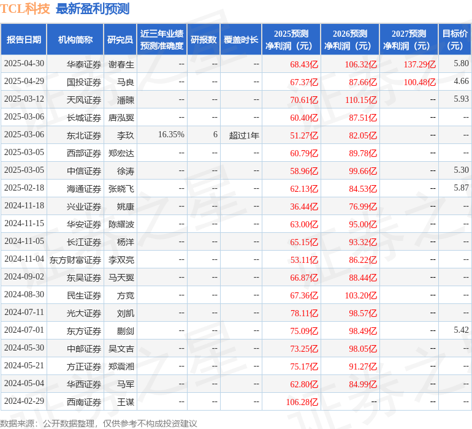
Task: Select the 东方财富证券 cell
Action: pos(75,260)
